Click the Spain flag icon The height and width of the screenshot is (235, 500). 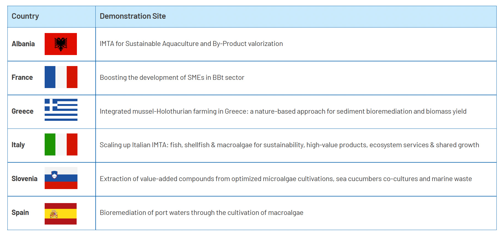pyautogui.click(x=61, y=214)
